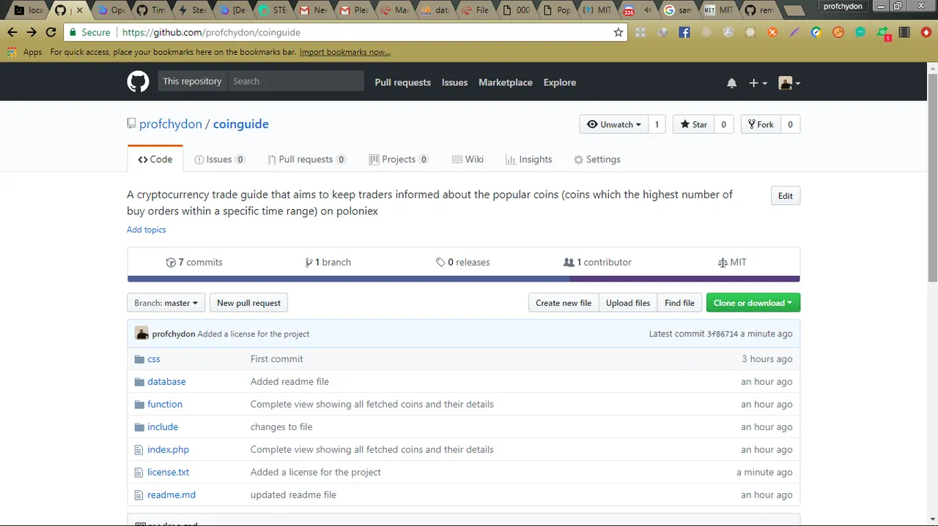Click the function folder icon
This screenshot has width=938, height=526.
[140, 405]
